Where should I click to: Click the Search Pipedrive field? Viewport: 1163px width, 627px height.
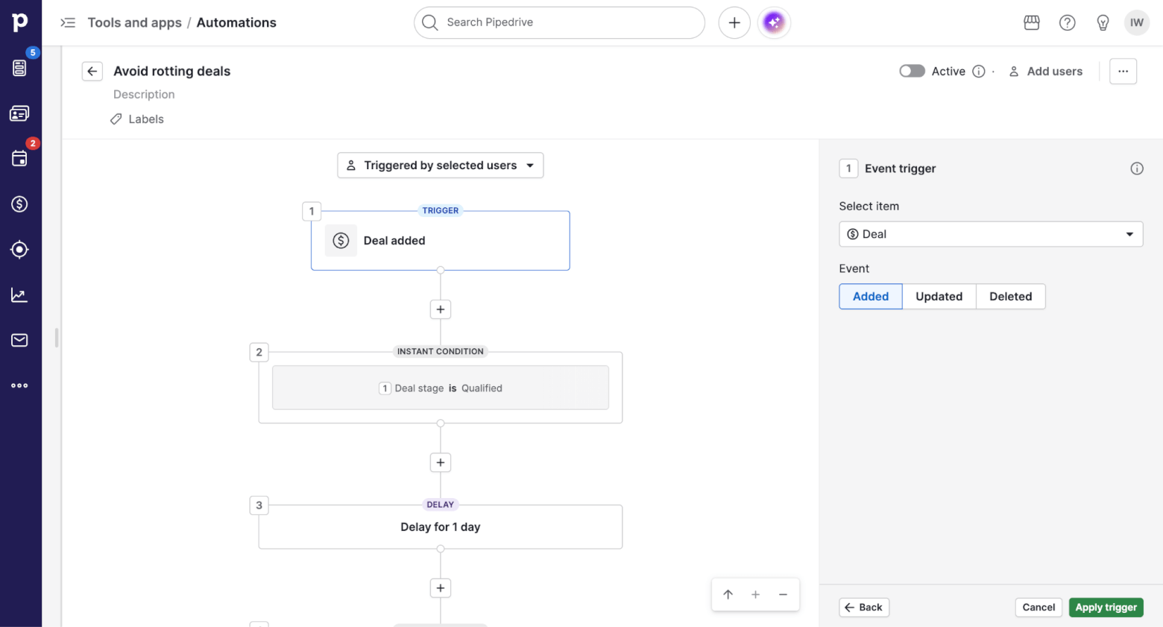tap(559, 22)
